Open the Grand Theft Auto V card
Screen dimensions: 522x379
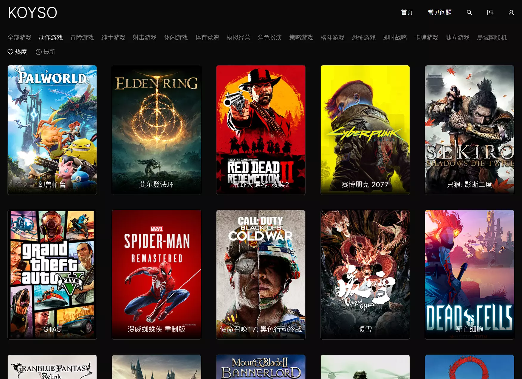coord(52,275)
